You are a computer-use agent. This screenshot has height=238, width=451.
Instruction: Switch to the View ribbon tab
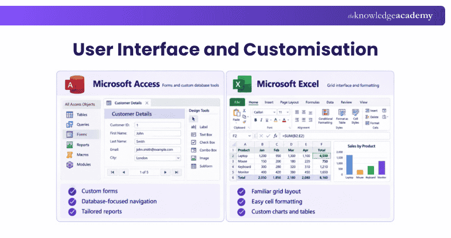point(363,103)
